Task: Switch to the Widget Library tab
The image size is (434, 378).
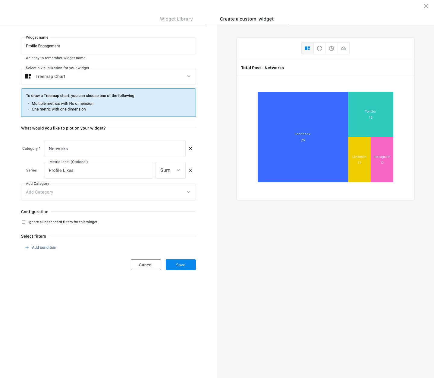Action: pos(176,19)
